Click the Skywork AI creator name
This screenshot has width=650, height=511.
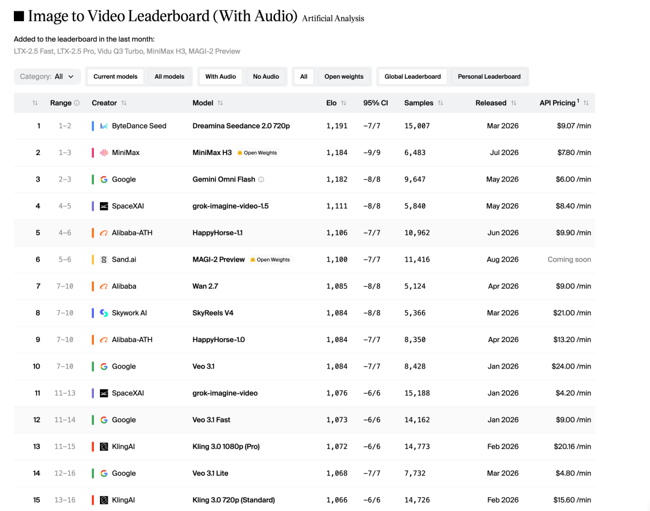pyautogui.click(x=129, y=313)
